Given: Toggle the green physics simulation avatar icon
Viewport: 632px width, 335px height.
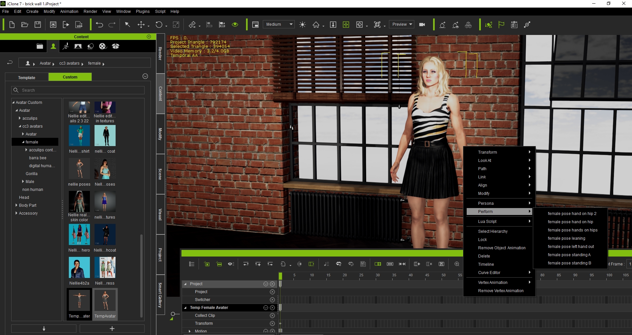Looking at the screenshot, I should tap(489, 25).
